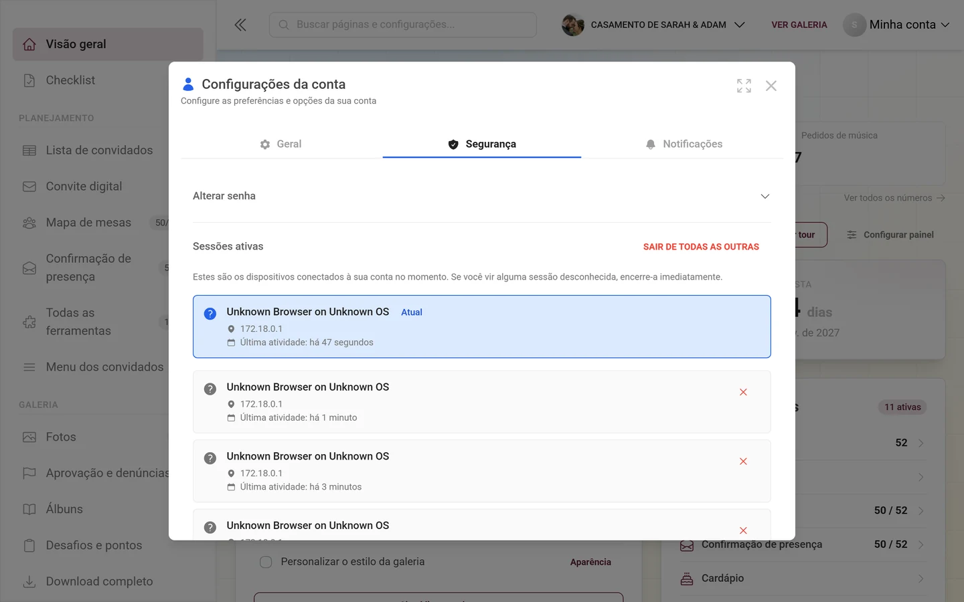
Task: Click the Aprovação e denúncias flag icon
Action: (29, 474)
